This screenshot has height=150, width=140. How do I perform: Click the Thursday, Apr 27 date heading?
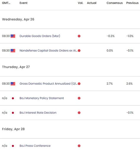point(16,67)
